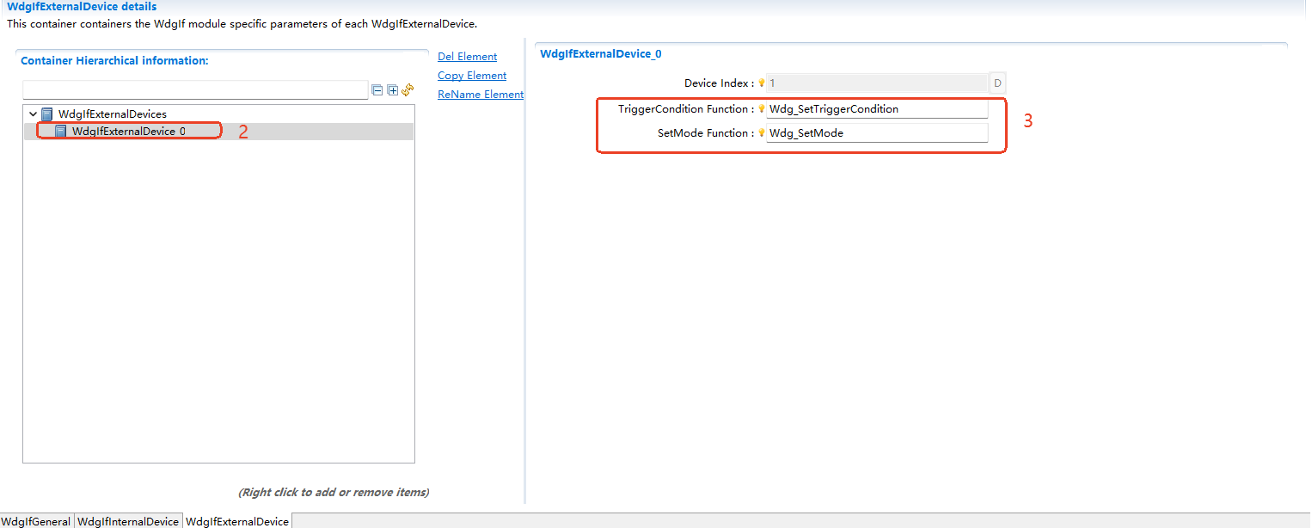This screenshot has height=528, width=1312.
Task: Click the collapse-all tree icon
Action: (x=377, y=89)
